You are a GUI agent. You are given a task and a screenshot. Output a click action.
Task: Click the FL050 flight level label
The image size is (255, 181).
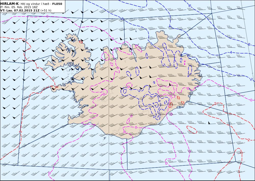(x=57, y=4)
